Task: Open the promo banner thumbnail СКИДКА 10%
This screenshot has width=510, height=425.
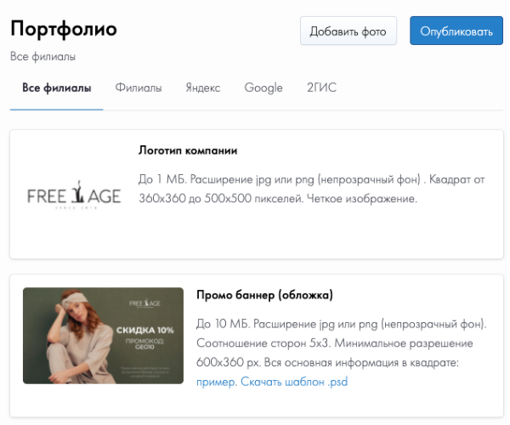Action: pos(103,336)
